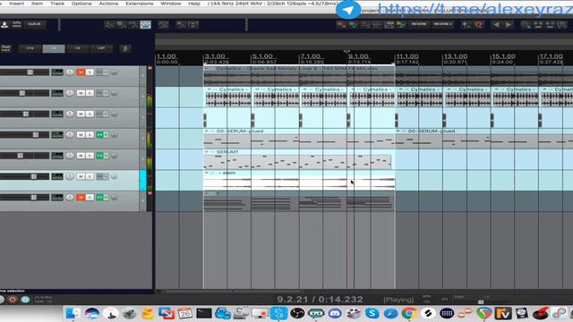Mute the selected stem track
Viewport: 573px width, 322px height.
pyautogui.click(x=81, y=176)
